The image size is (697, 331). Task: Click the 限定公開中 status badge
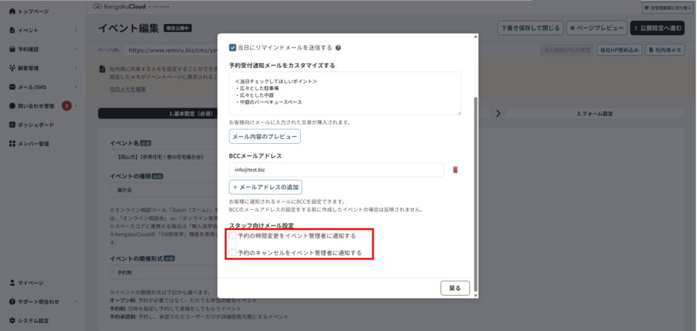pos(178,28)
